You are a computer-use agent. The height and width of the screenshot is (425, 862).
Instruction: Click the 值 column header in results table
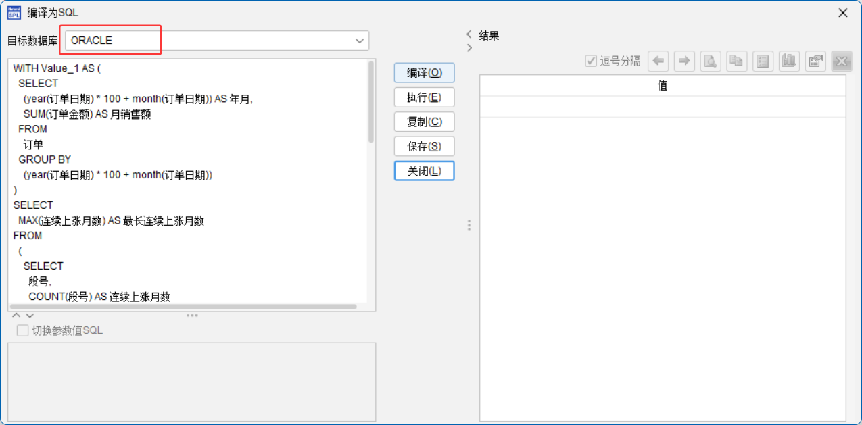coord(663,86)
